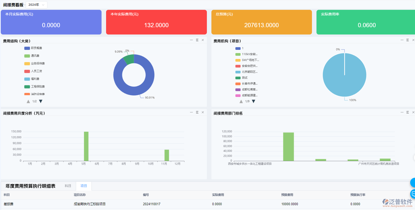Image resolution: width=415 pixels, height=210 pixels.
Task: Open menu icon of 费用结构（大类）panel
Action: (x=197, y=40)
